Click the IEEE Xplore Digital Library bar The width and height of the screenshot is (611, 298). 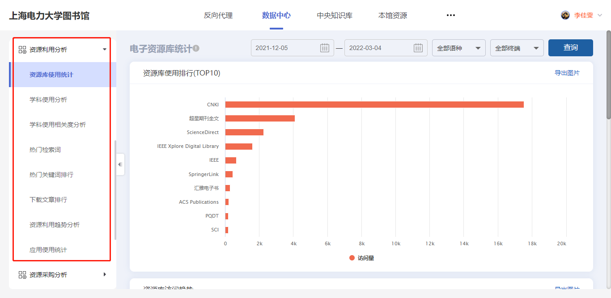(239, 147)
